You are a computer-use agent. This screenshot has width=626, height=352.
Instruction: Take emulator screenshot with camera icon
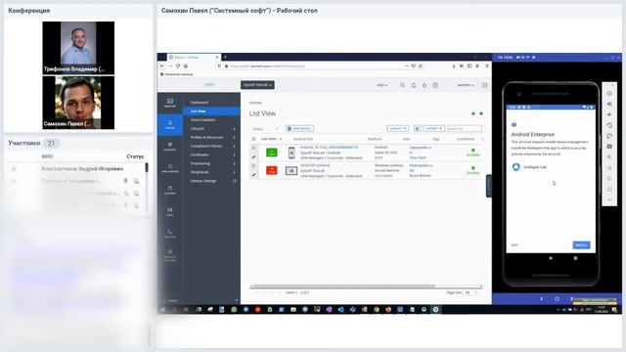coord(609,147)
